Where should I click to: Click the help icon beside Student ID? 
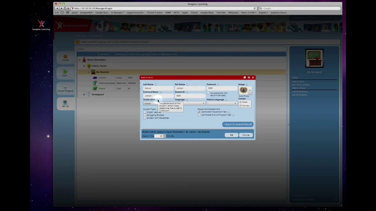(187, 92)
